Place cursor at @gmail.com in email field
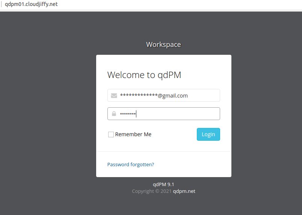 point(173,96)
